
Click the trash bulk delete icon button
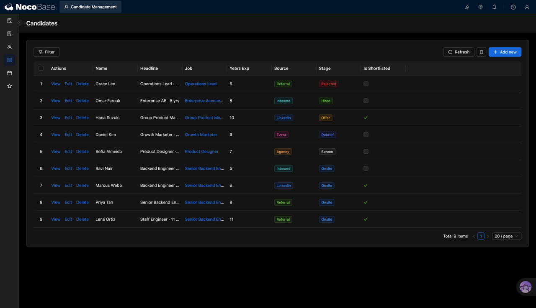pyautogui.click(x=481, y=52)
